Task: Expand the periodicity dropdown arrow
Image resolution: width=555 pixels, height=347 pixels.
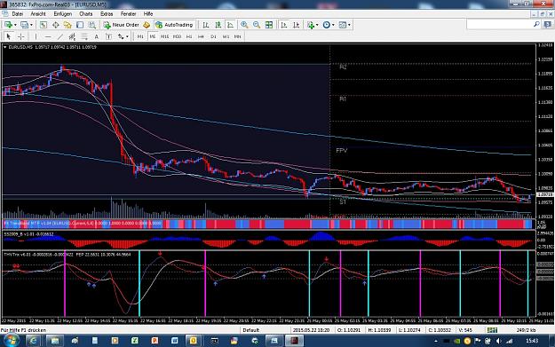Action: pyautogui.click(x=333, y=25)
